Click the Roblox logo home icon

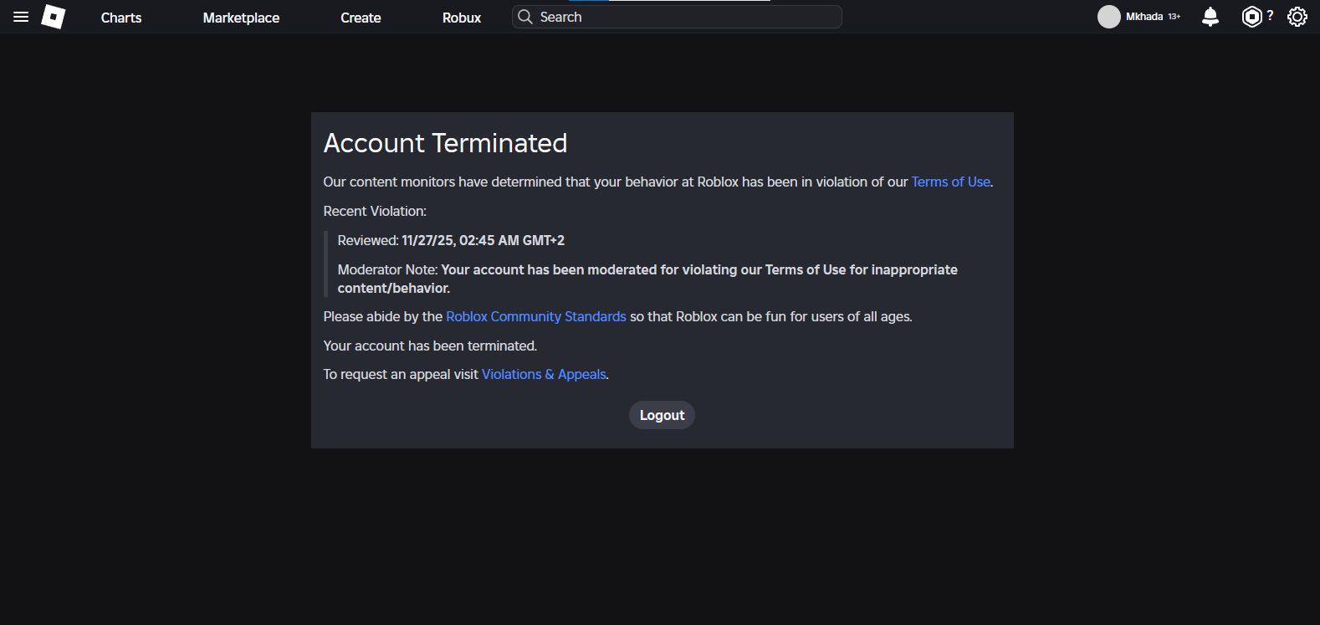[x=54, y=17]
